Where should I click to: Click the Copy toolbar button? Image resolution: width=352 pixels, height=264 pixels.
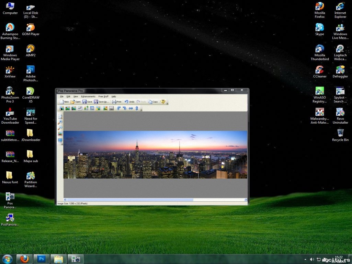click(153, 102)
